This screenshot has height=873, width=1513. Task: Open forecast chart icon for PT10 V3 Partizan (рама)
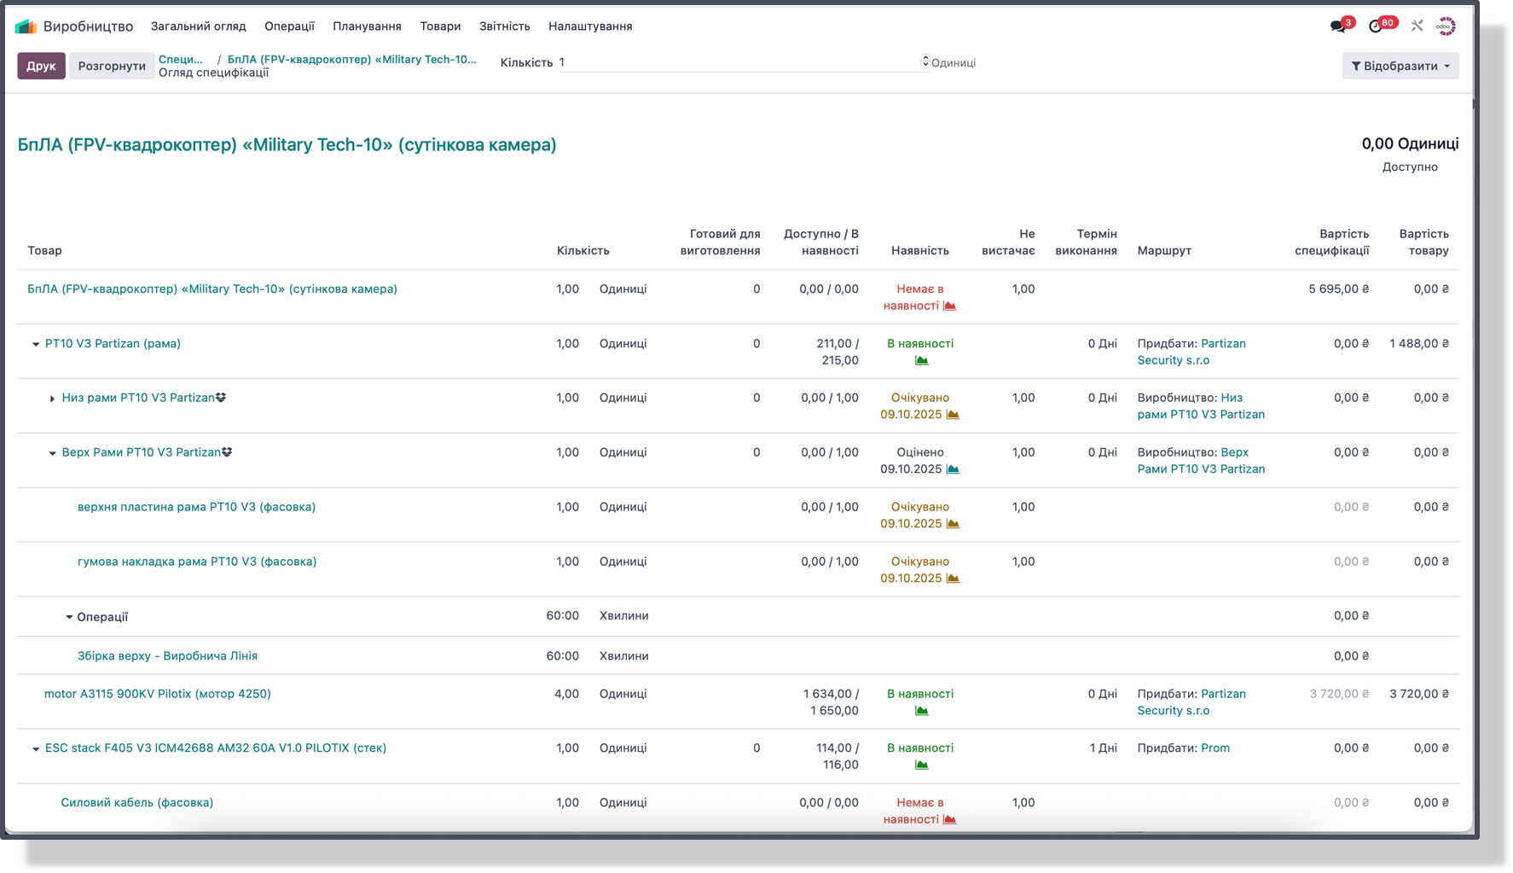[x=921, y=361]
